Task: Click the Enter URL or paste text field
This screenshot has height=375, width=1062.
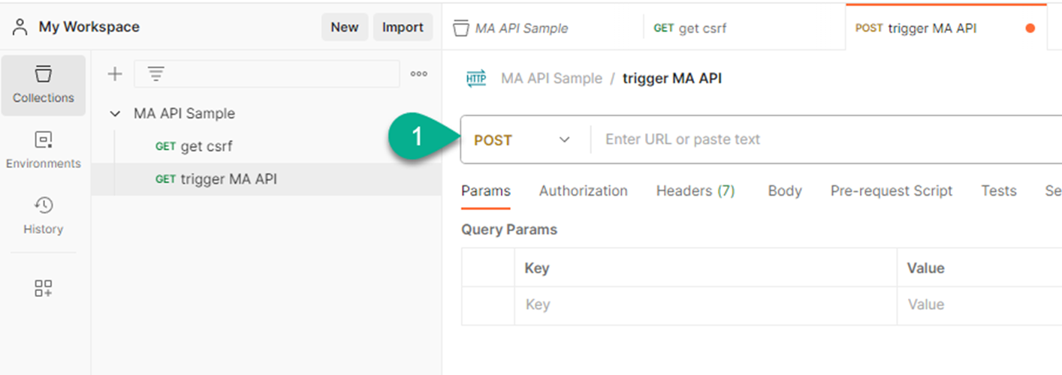Action: tap(826, 139)
